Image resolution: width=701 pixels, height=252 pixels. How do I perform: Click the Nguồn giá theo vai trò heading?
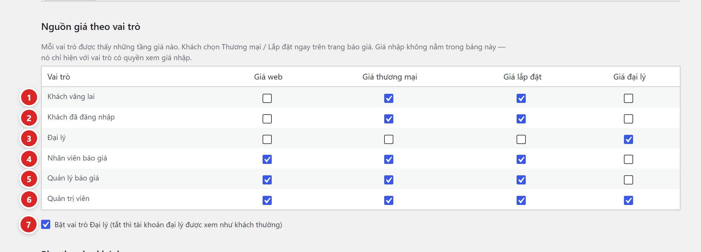pos(91,27)
